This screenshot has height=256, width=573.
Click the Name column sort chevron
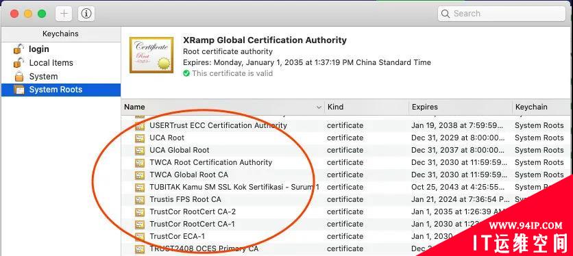[x=319, y=107]
